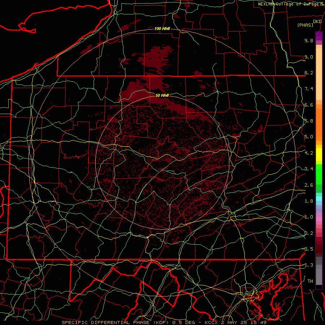The image size is (325, 325).
Task: Click the 1.0 value on the legend
Action: (309, 217)
